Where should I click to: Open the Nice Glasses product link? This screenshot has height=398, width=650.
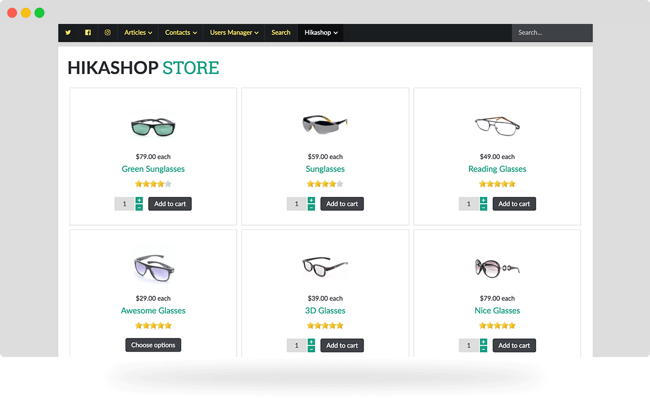(x=497, y=311)
